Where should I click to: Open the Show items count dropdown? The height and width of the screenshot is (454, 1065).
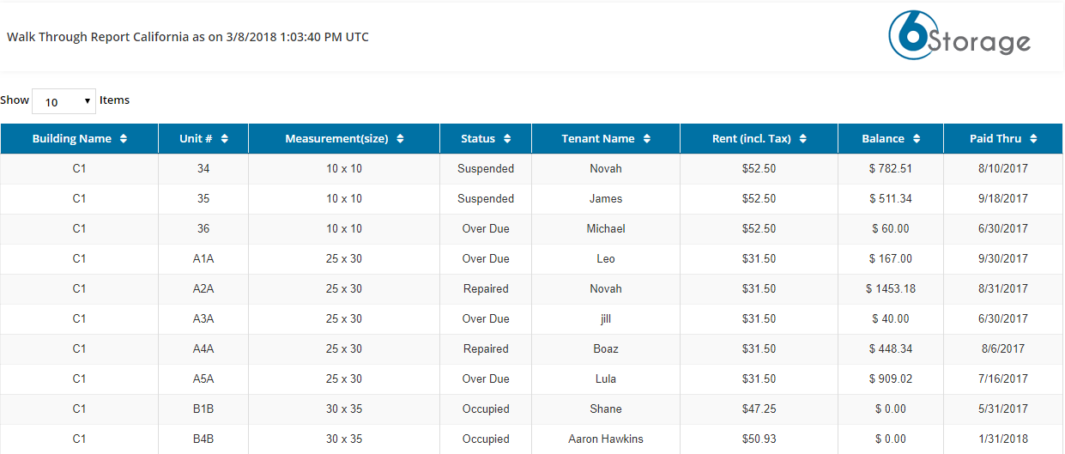click(x=64, y=101)
